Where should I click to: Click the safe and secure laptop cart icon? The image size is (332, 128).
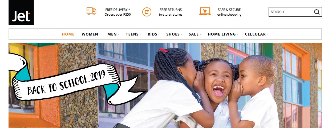[x=205, y=11]
